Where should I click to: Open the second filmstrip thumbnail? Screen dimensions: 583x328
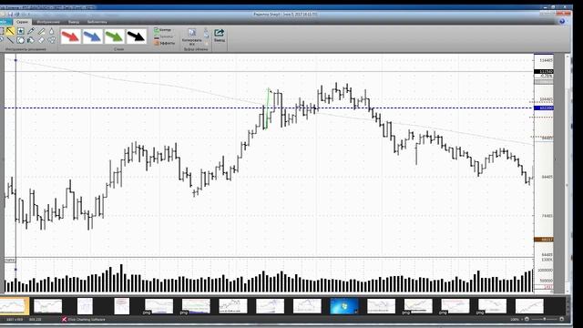(47, 306)
